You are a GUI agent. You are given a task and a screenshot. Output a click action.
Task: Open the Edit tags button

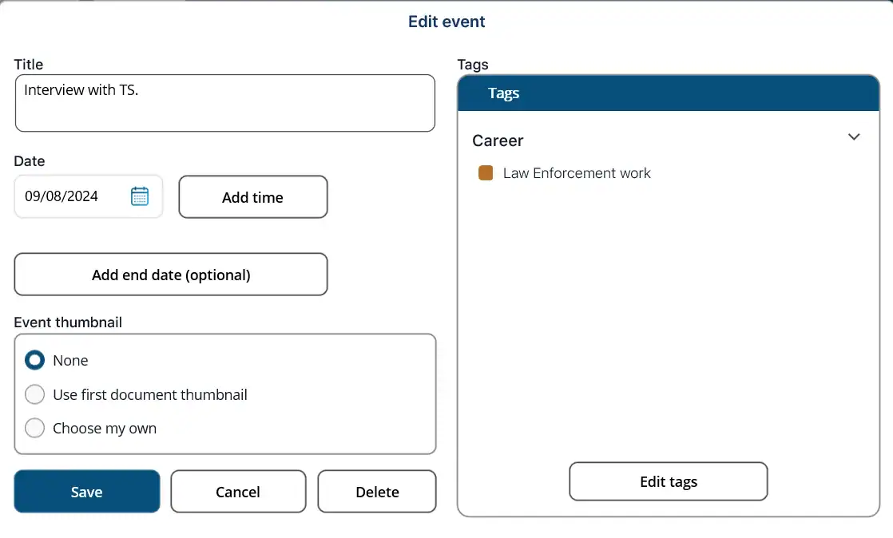669,482
